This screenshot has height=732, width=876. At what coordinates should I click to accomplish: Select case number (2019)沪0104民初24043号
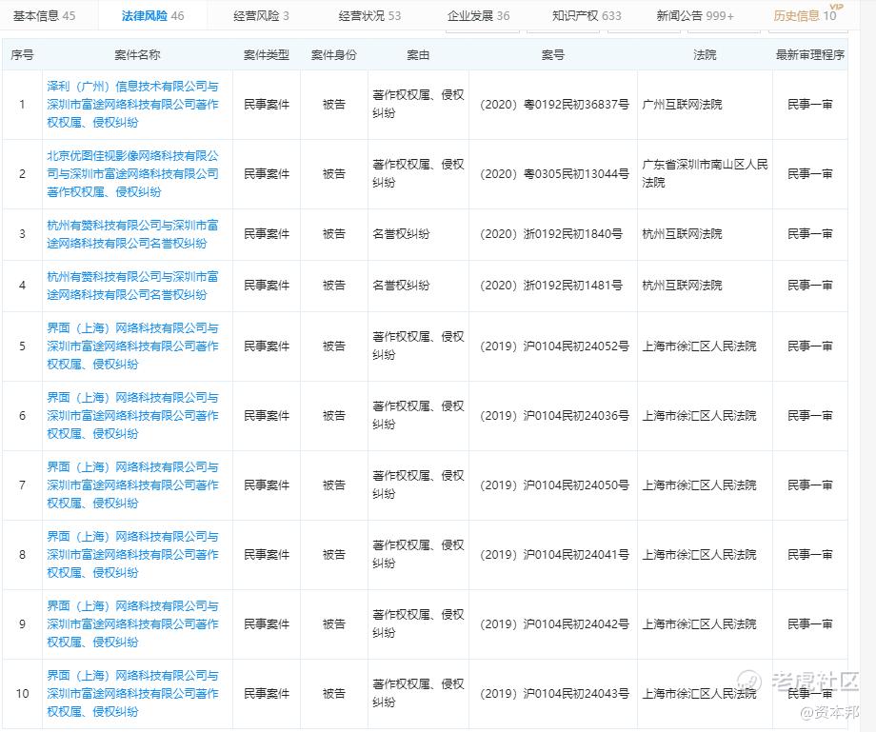pos(553,694)
